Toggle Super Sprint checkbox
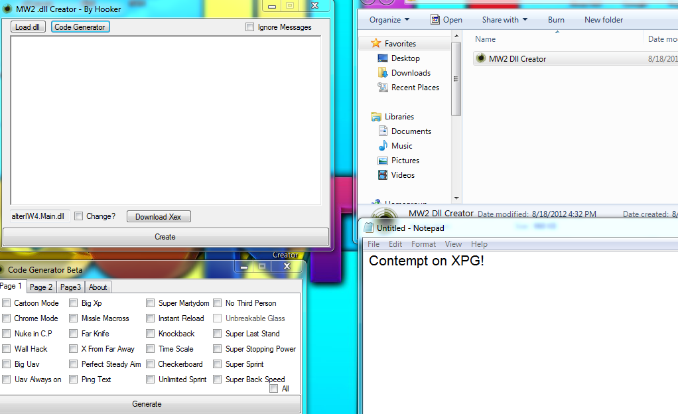 218,364
